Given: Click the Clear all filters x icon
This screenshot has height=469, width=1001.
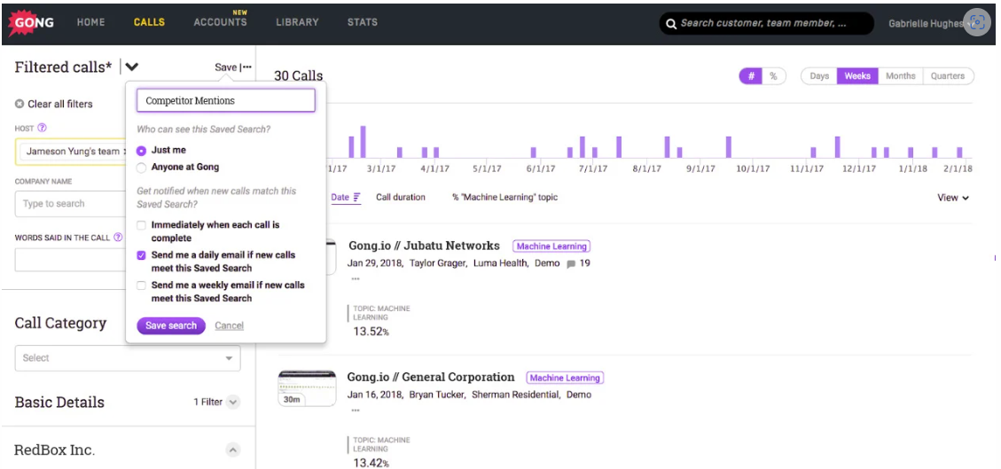Looking at the screenshot, I should pos(20,104).
